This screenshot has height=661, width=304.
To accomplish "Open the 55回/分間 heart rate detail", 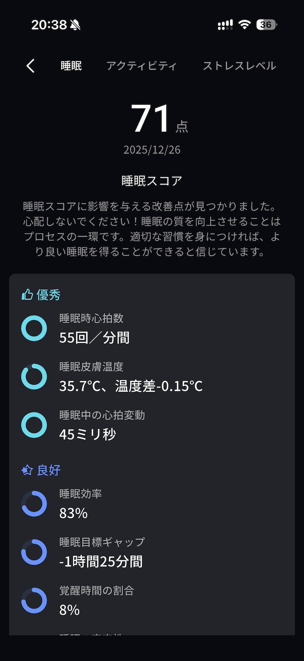I will [94, 338].
